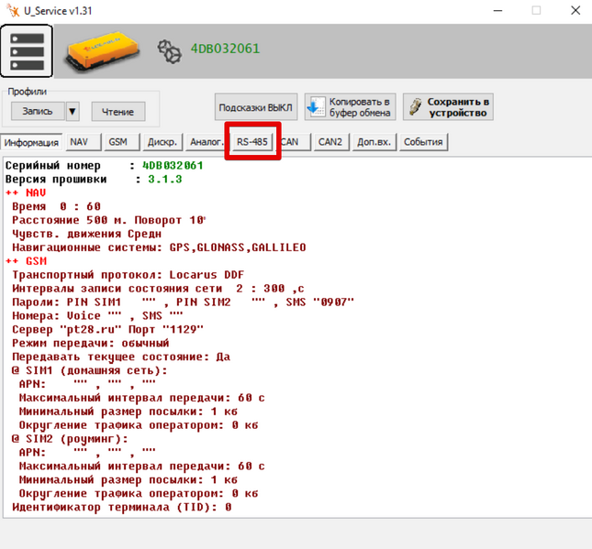592x549 pixels.
Task: Select the Аналог. tab
Action: (207, 142)
